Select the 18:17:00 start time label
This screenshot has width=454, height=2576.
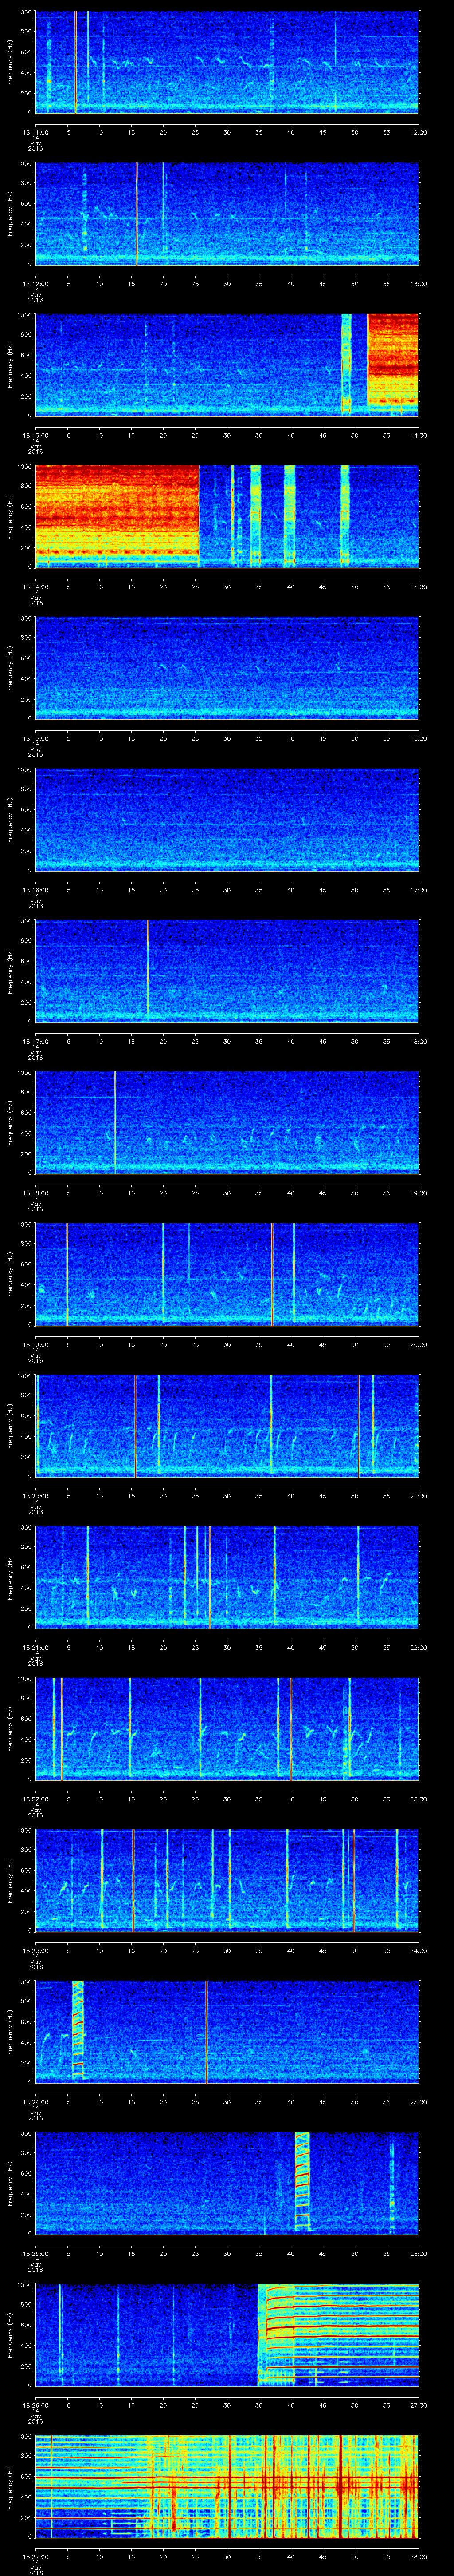click(x=35, y=1042)
